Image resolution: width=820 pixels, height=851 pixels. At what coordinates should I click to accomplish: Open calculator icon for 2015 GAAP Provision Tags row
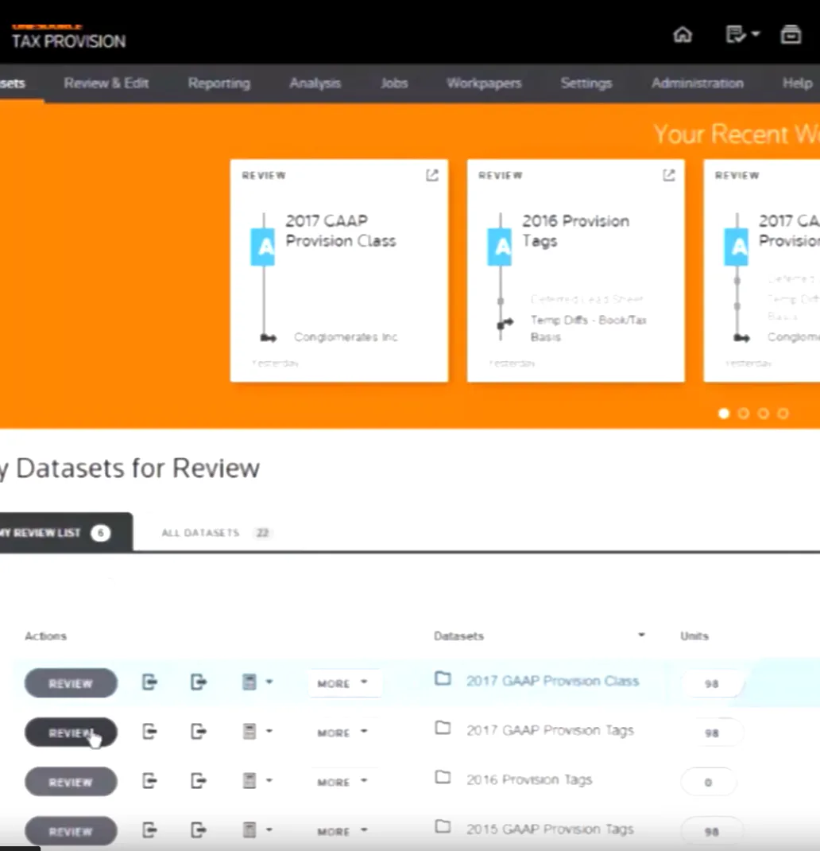[x=249, y=830]
